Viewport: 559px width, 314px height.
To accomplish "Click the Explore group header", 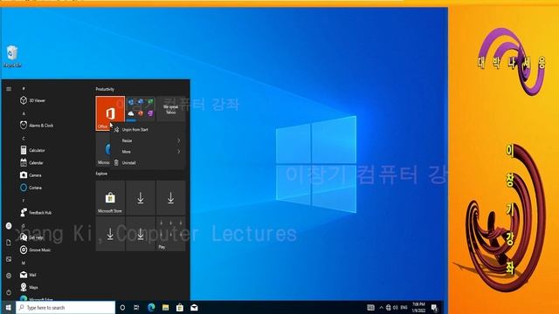I will coord(101,174).
